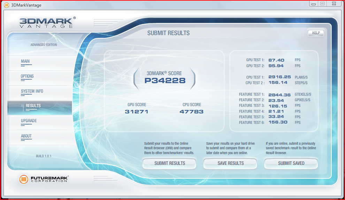Click the 3DMark Vantage logo
Screen dimensions: 345x200
(x=47, y=23)
